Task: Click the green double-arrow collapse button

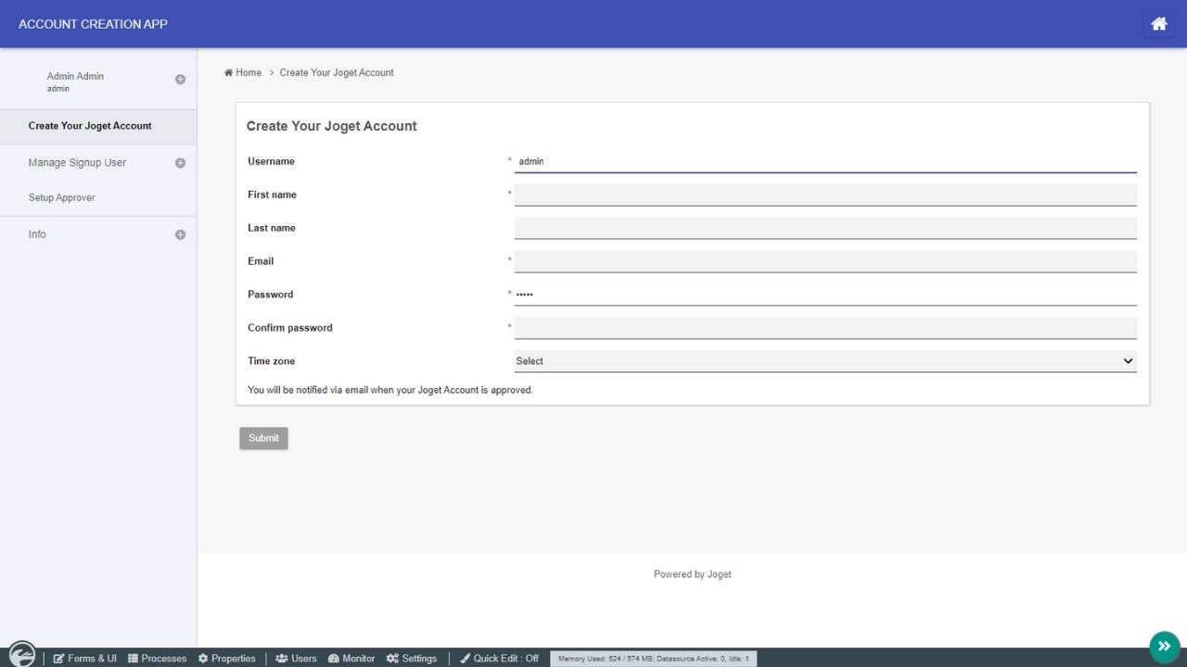Action: coord(1164,647)
